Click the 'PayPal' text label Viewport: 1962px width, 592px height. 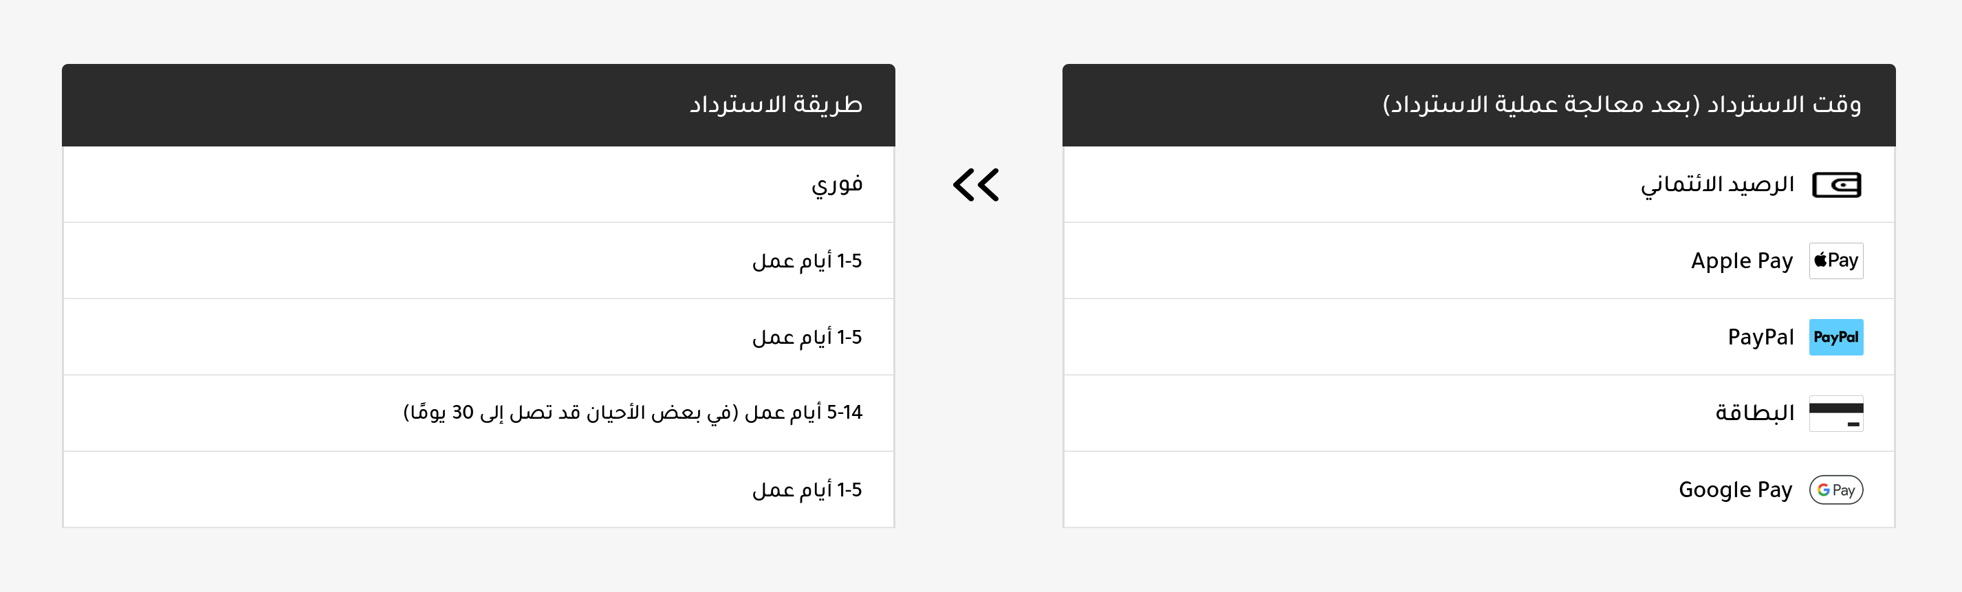tap(1761, 338)
